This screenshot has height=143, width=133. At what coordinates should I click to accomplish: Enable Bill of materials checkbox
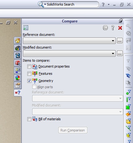point(29,119)
